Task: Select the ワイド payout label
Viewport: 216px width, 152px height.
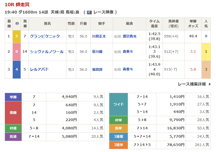Action: click(x=118, y=104)
